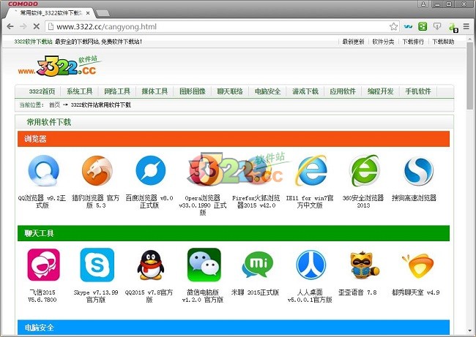The width and height of the screenshot is (476, 337).
Task: Click the vertical scrollbar thumb
Action: (x=470, y=76)
